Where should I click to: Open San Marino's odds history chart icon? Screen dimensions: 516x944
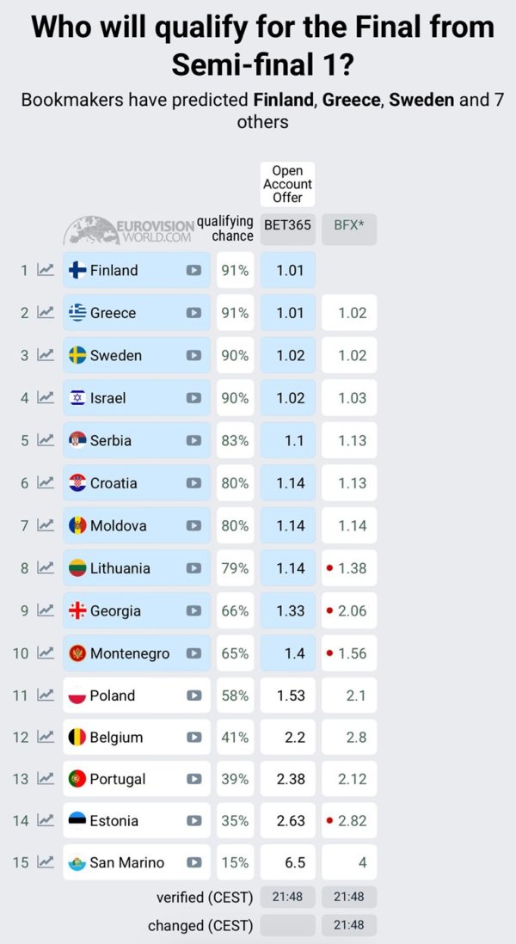(x=46, y=862)
